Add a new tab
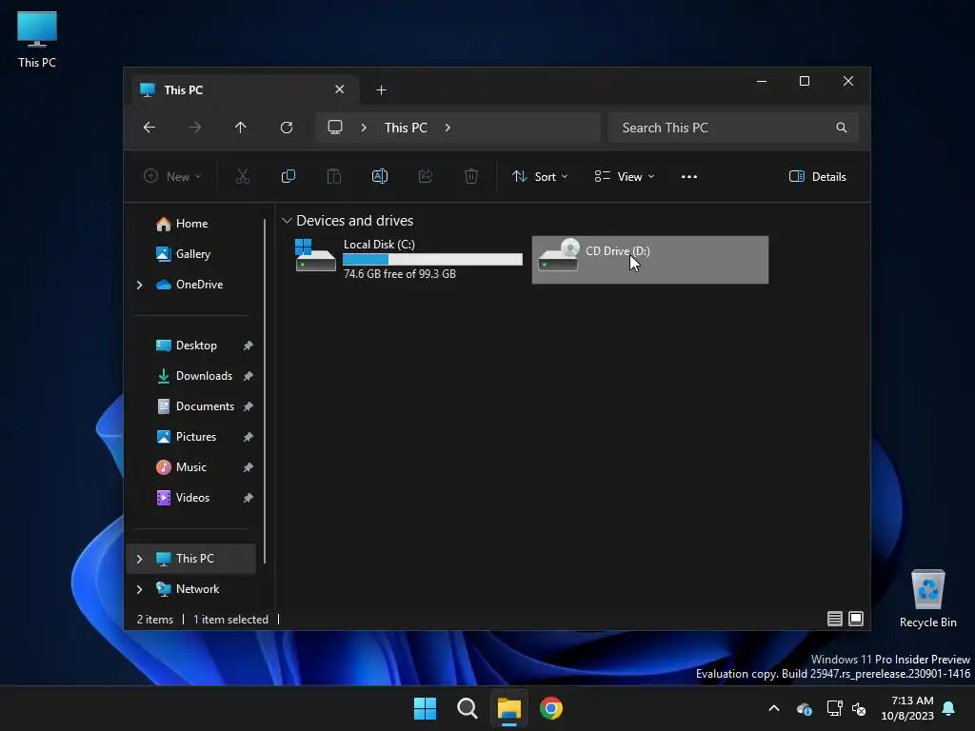The image size is (975, 731). point(381,90)
